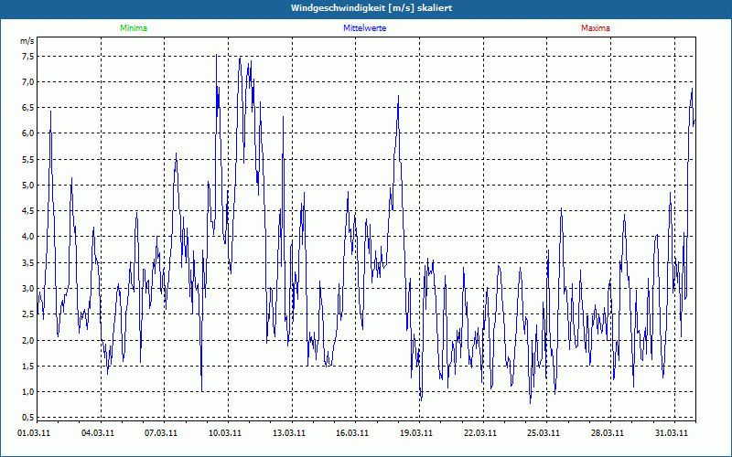Click the 04.03.11 date label

pyautogui.click(x=97, y=433)
